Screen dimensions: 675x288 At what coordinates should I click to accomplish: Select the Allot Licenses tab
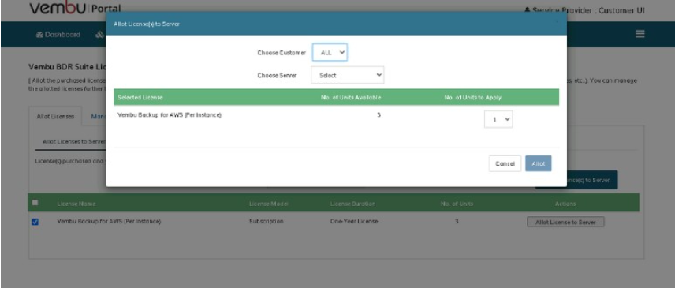pyautogui.click(x=55, y=117)
